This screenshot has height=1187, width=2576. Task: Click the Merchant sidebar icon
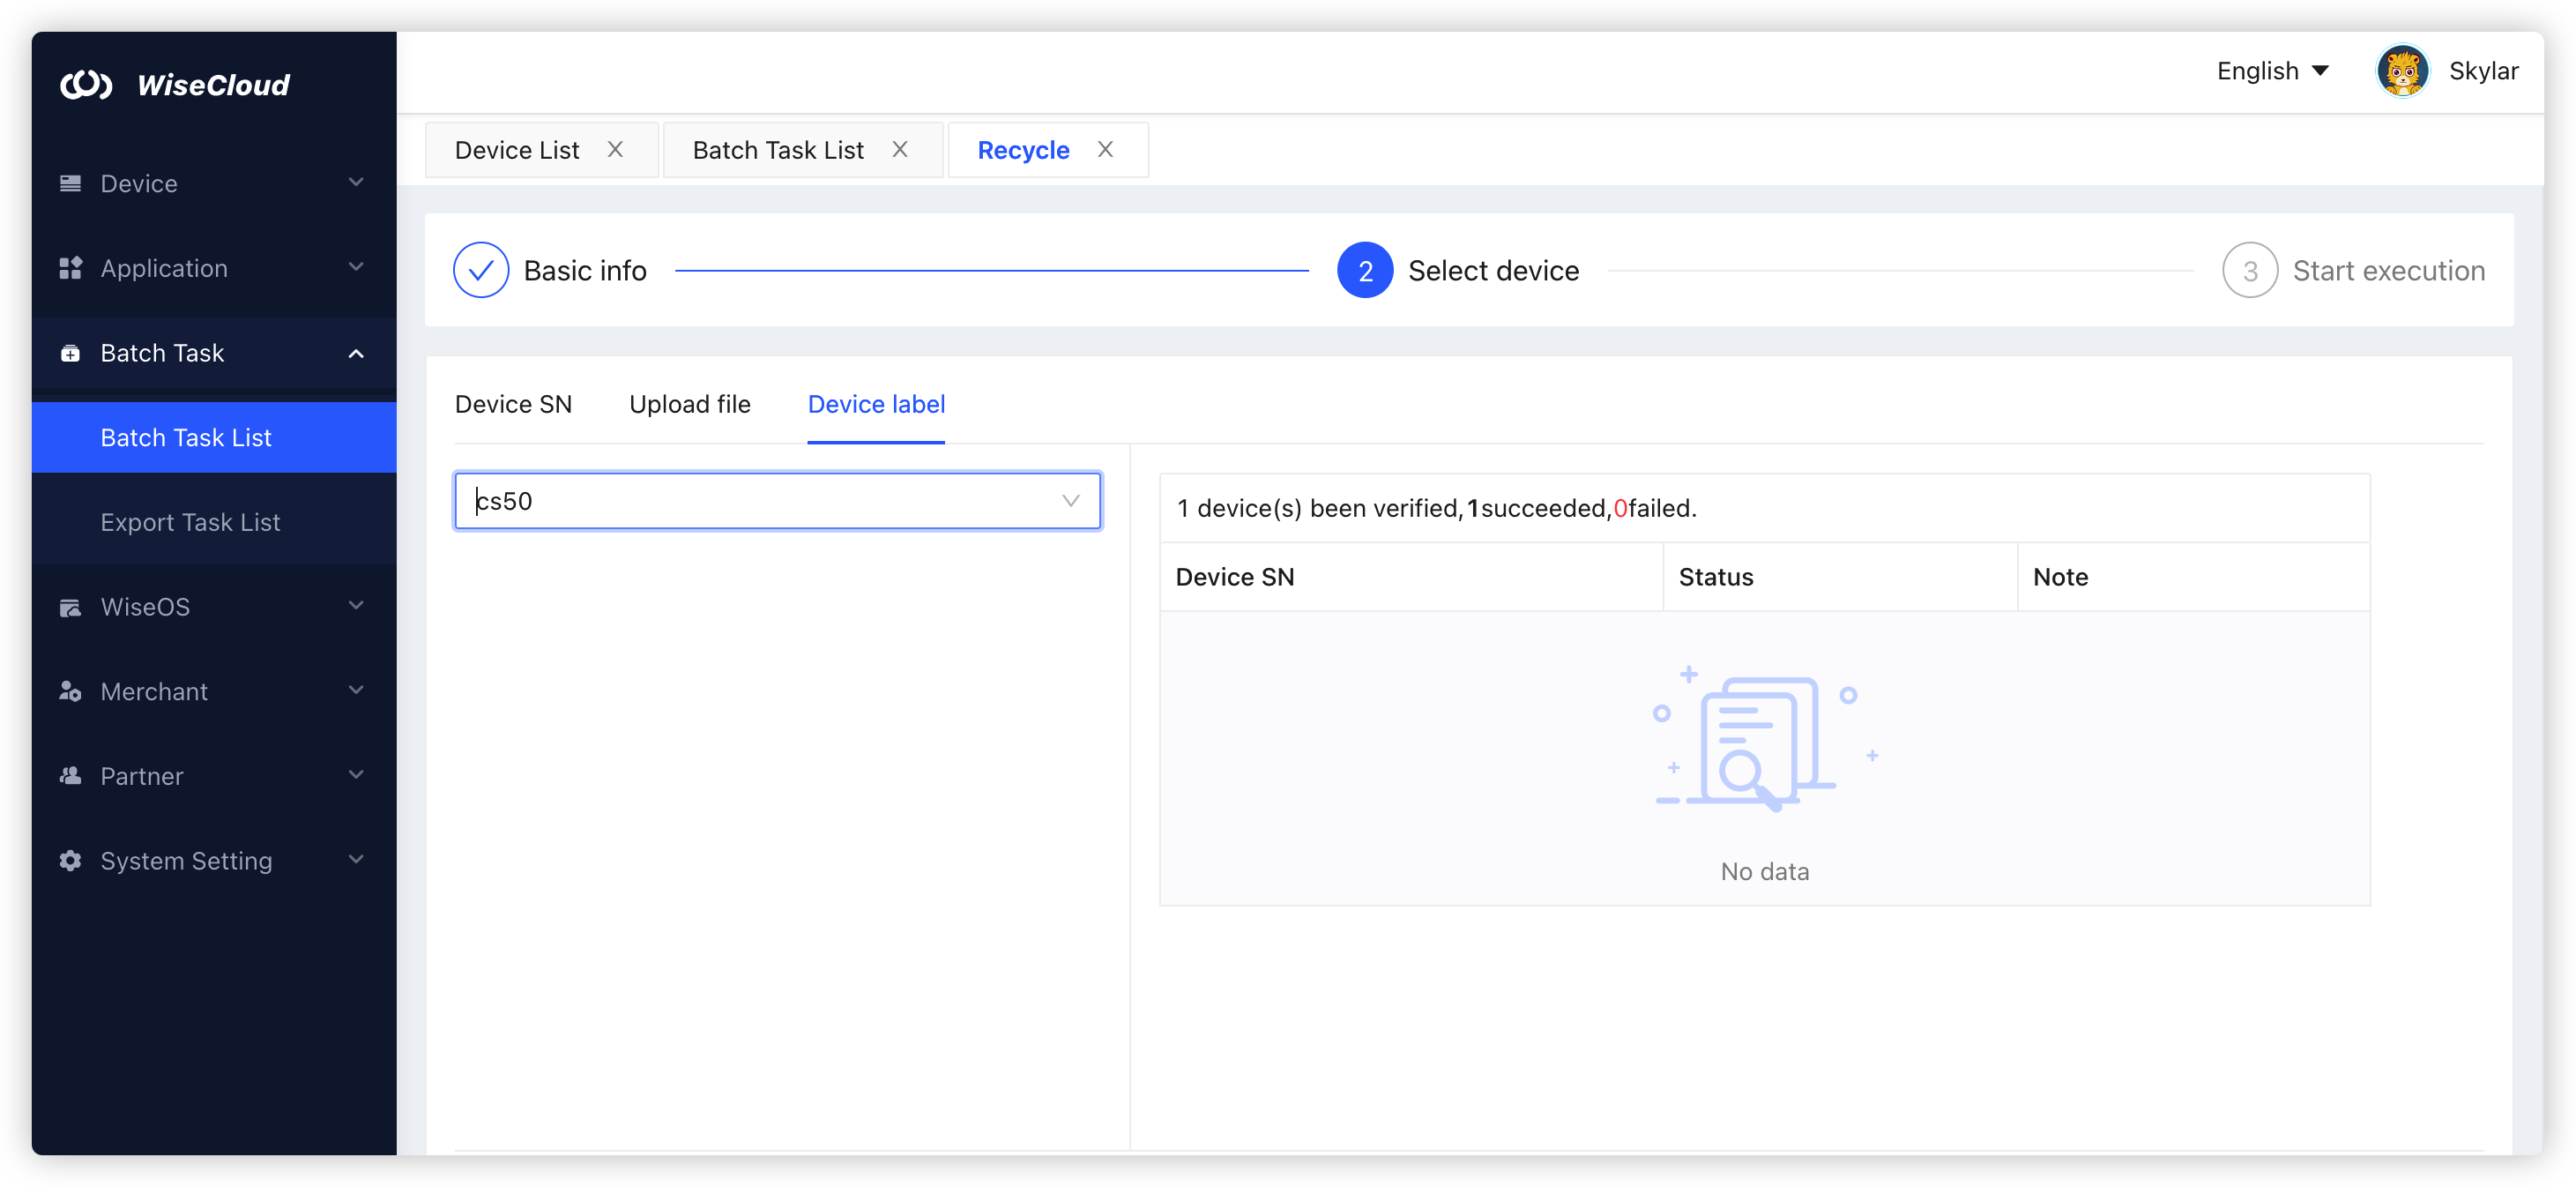[x=70, y=691]
